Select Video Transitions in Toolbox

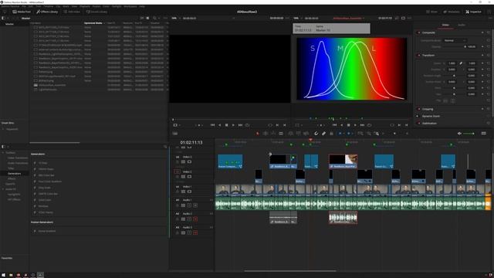coord(18,158)
